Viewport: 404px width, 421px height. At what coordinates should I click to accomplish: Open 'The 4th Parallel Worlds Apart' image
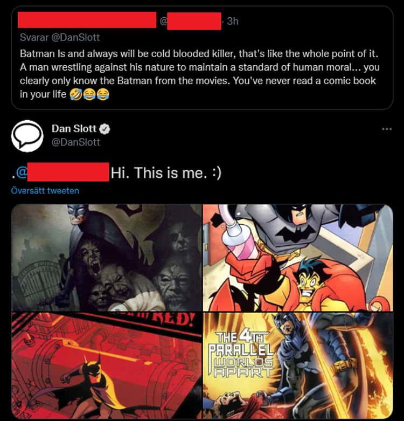tap(298, 365)
